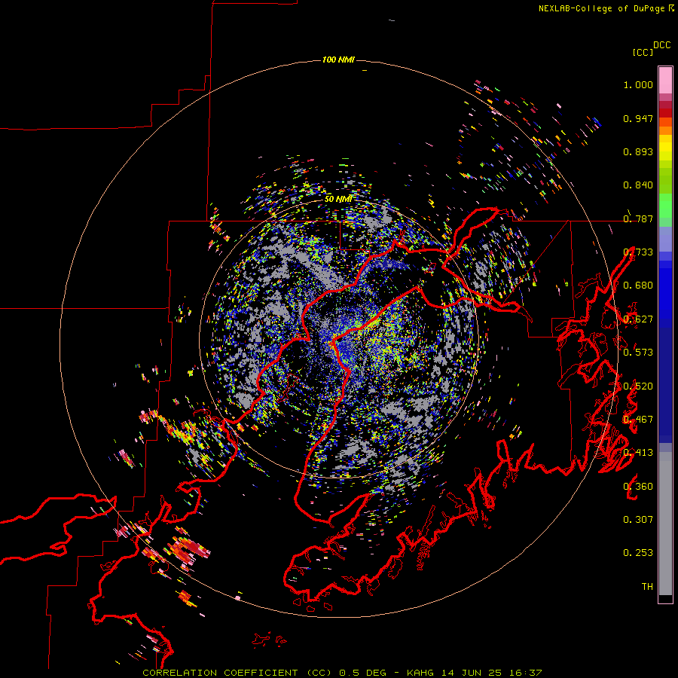The height and width of the screenshot is (678, 678).
Task: Select the 0.307 scale value
Action: (x=638, y=520)
